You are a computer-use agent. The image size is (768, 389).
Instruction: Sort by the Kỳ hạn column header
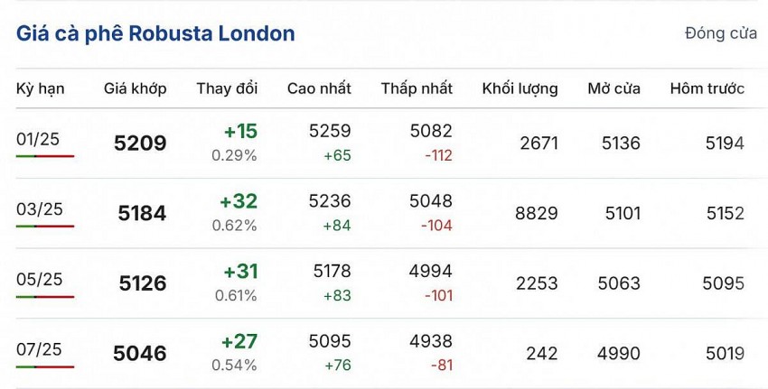click(40, 88)
